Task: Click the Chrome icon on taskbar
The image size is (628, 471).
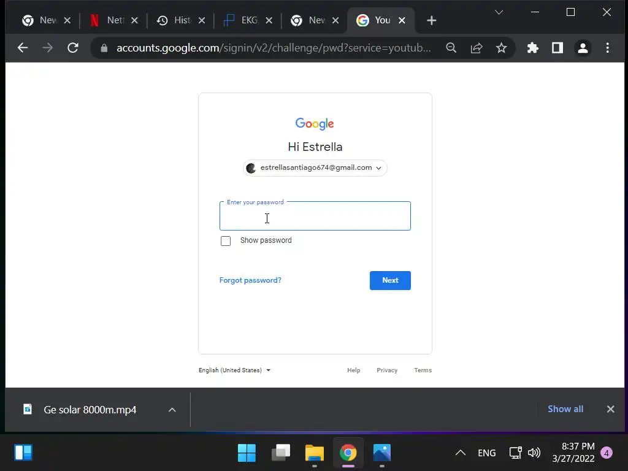Action: 348,453
